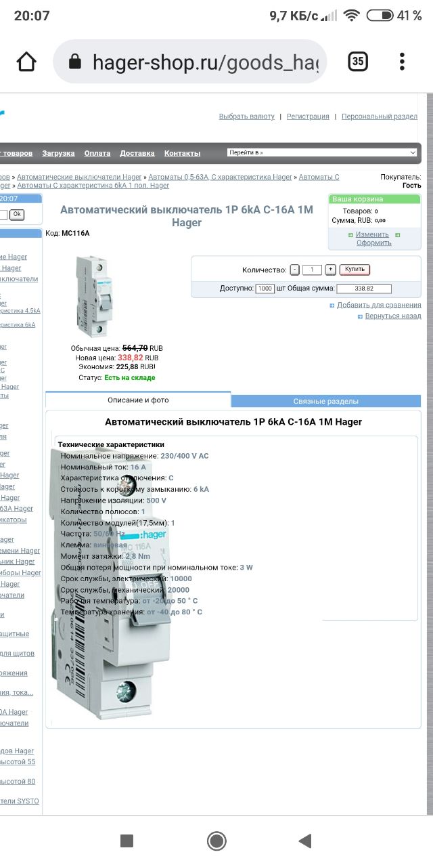433x867 pixels.
Task: Open the tab switcher showing 35 tabs
Action: click(x=358, y=62)
